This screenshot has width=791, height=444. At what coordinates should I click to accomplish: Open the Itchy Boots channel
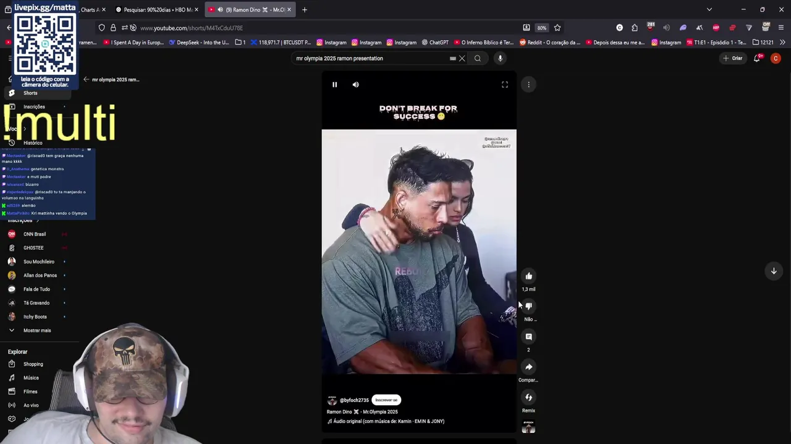pyautogui.click(x=37, y=317)
